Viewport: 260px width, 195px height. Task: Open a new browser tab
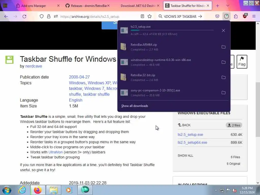(x=218, y=6)
